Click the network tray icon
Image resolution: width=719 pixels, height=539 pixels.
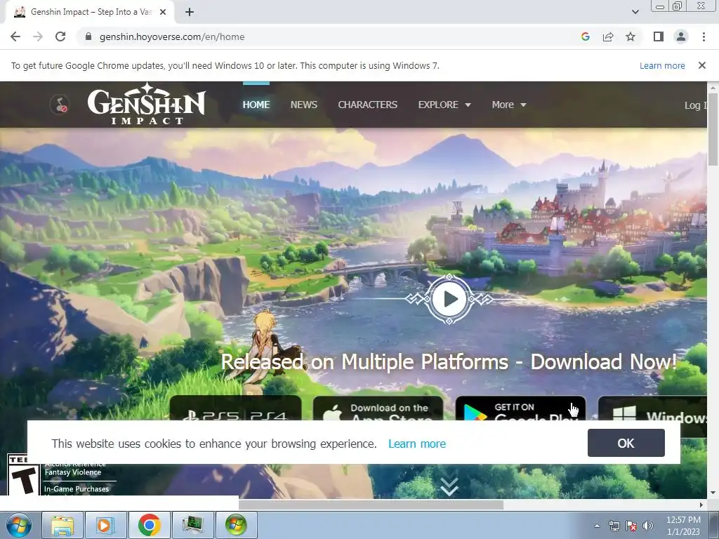pyautogui.click(x=614, y=526)
